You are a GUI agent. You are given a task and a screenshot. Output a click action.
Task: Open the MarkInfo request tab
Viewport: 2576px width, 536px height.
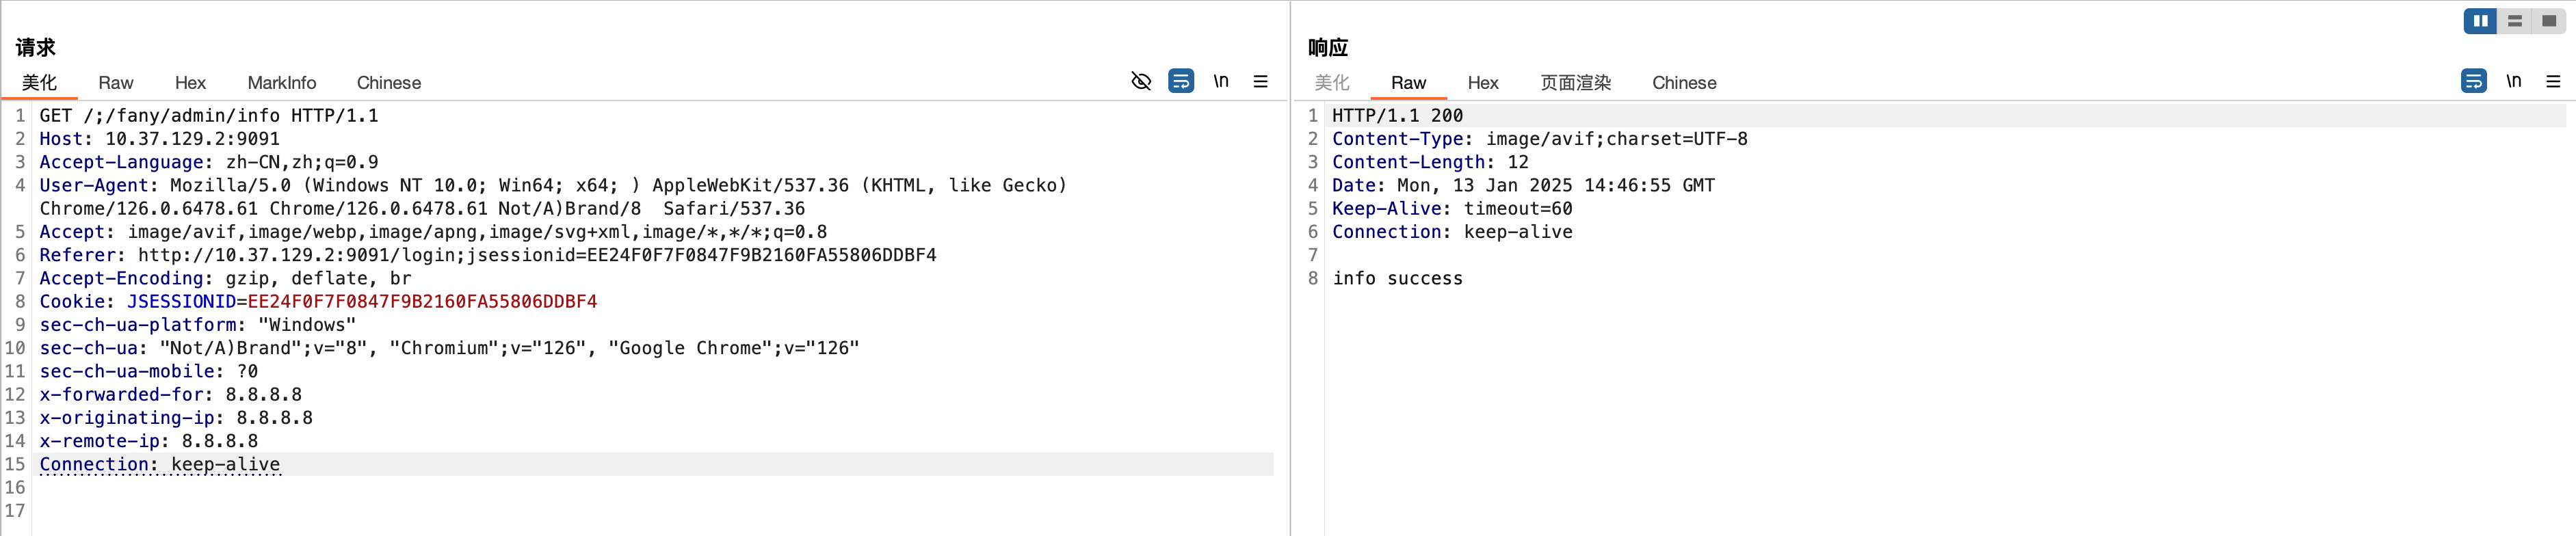click(x=281, y=83)
